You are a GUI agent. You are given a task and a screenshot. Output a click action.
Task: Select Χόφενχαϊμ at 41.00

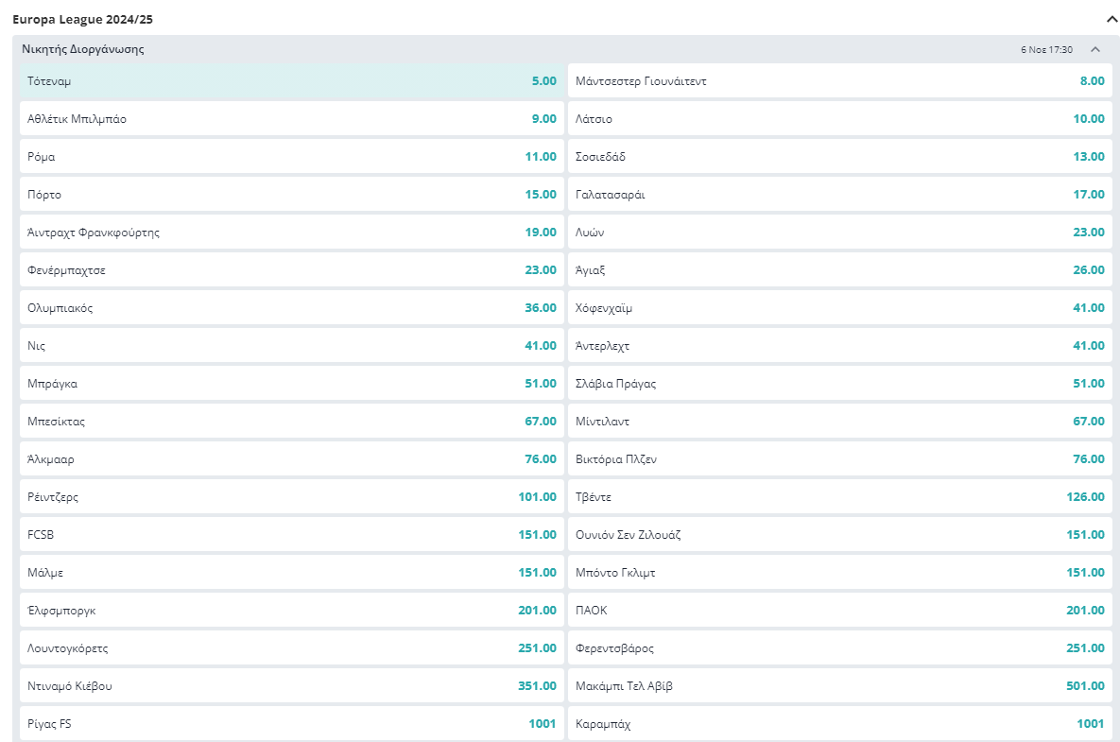click(x=840, y=308)
